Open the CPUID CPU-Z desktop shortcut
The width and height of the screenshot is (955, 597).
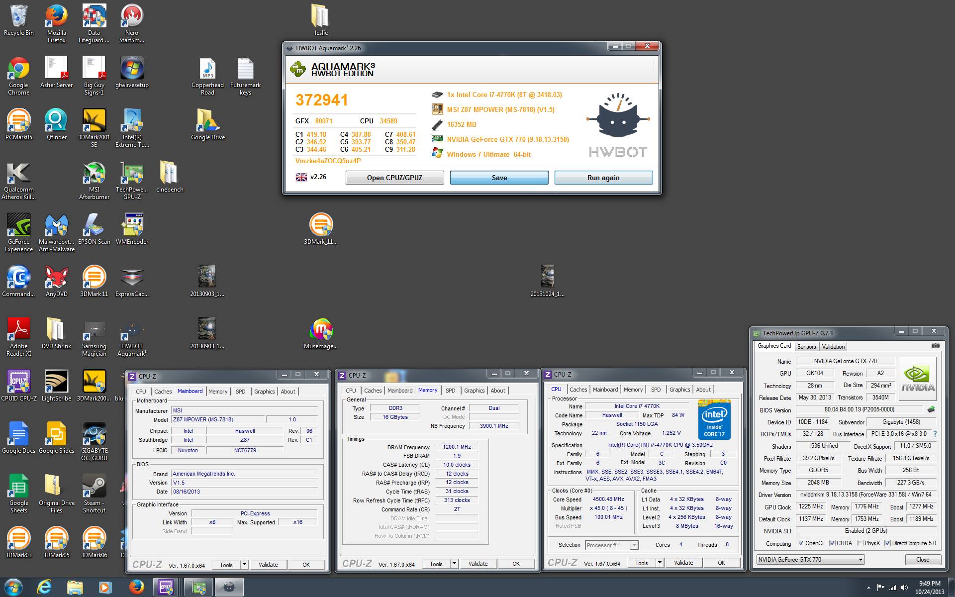pyautogui.click(x=18, y=386)
